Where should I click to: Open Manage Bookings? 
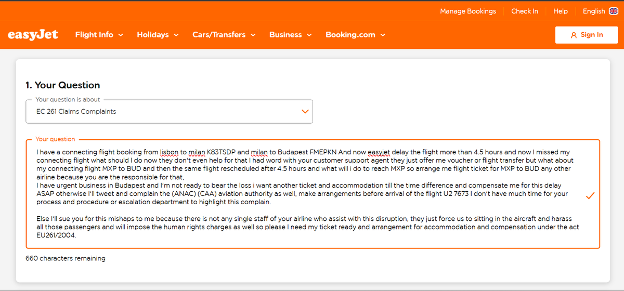(468, 11)
